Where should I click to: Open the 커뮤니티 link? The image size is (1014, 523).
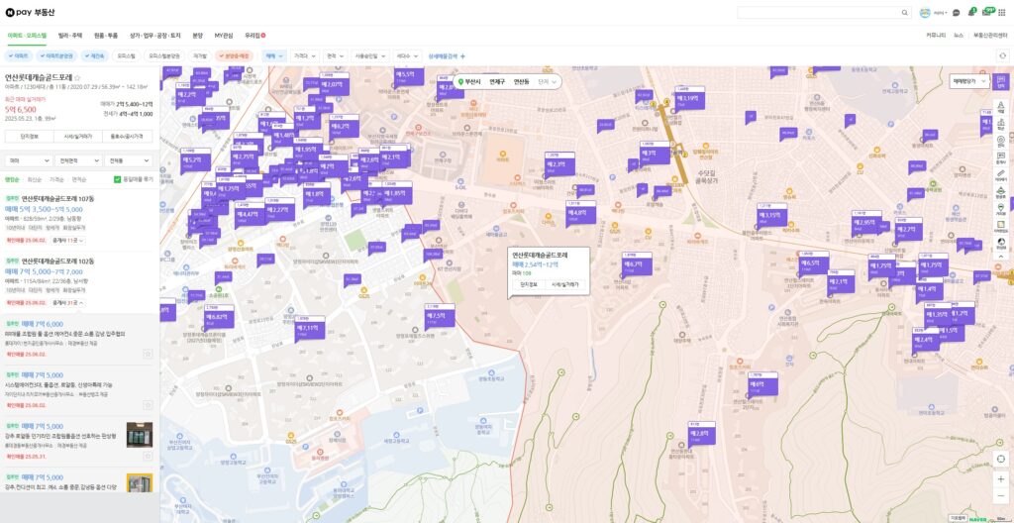936,35
